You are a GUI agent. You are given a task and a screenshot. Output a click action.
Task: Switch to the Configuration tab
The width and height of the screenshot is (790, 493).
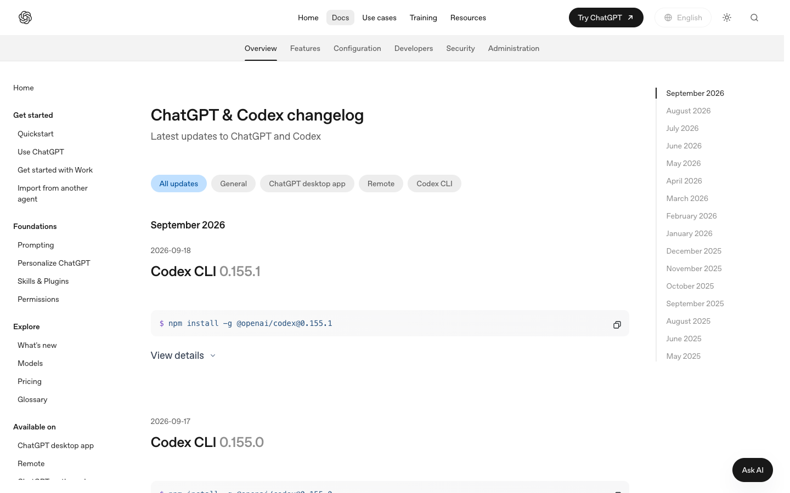pos(357,48)
